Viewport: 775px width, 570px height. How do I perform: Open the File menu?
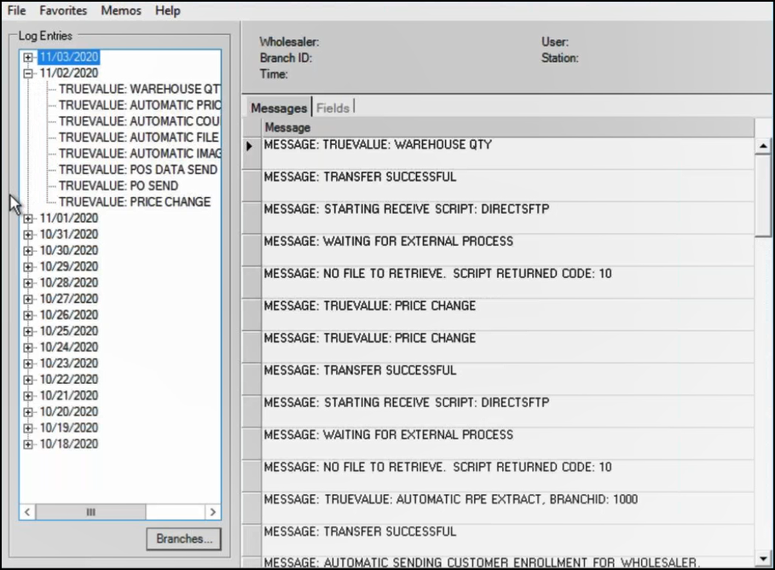click(x=16, y=11)
